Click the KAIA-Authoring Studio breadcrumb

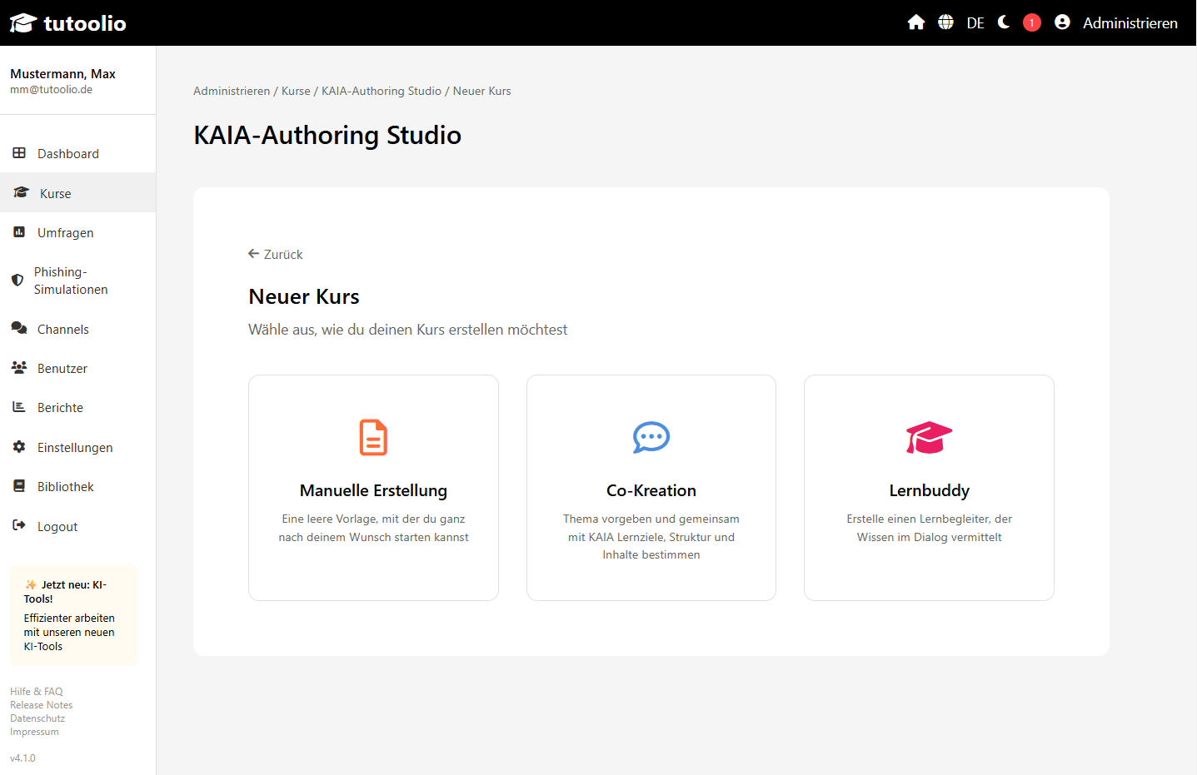click(382, 91)
